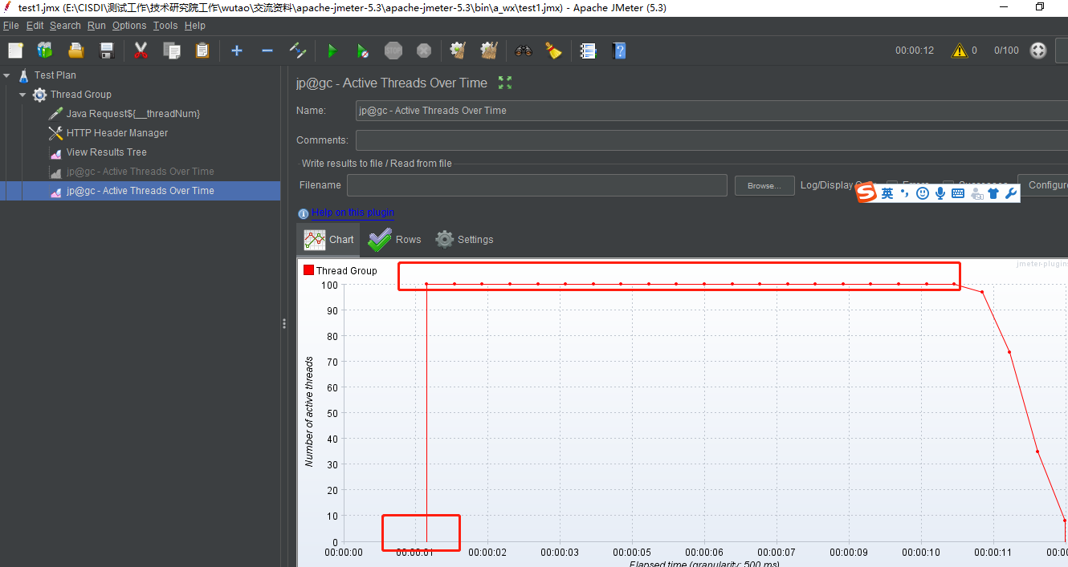Collapse the Thread Group tree node

click(22, 94)
